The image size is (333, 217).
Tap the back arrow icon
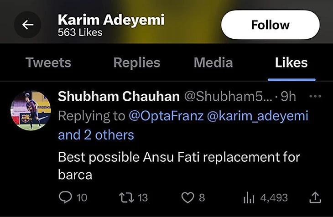pyautogui.click(x=28, y=25)
